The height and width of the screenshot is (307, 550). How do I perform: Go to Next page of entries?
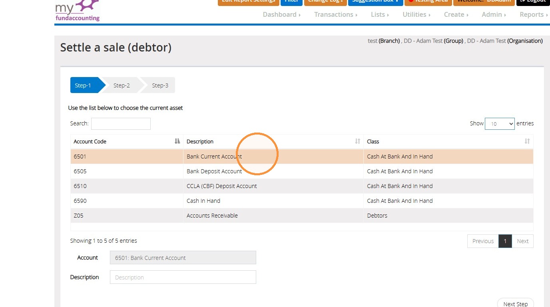(x=522, y=241)
